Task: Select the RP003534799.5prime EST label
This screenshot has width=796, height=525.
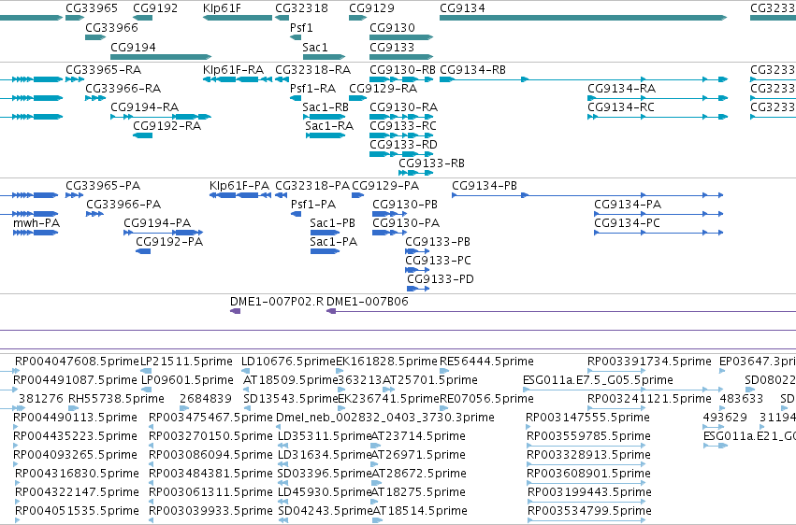Action: [590, 511]
